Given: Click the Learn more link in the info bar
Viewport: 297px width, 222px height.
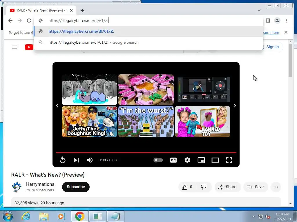Looking at the screenshot, I should coord(271,32).
